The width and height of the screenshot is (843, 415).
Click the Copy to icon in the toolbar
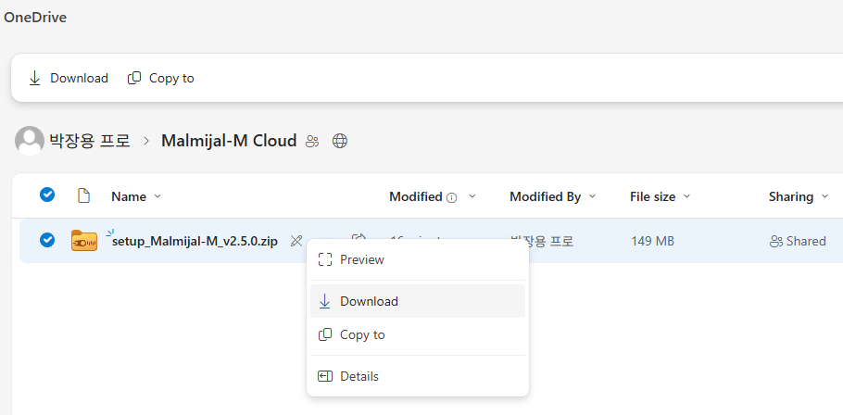[134, 79]
